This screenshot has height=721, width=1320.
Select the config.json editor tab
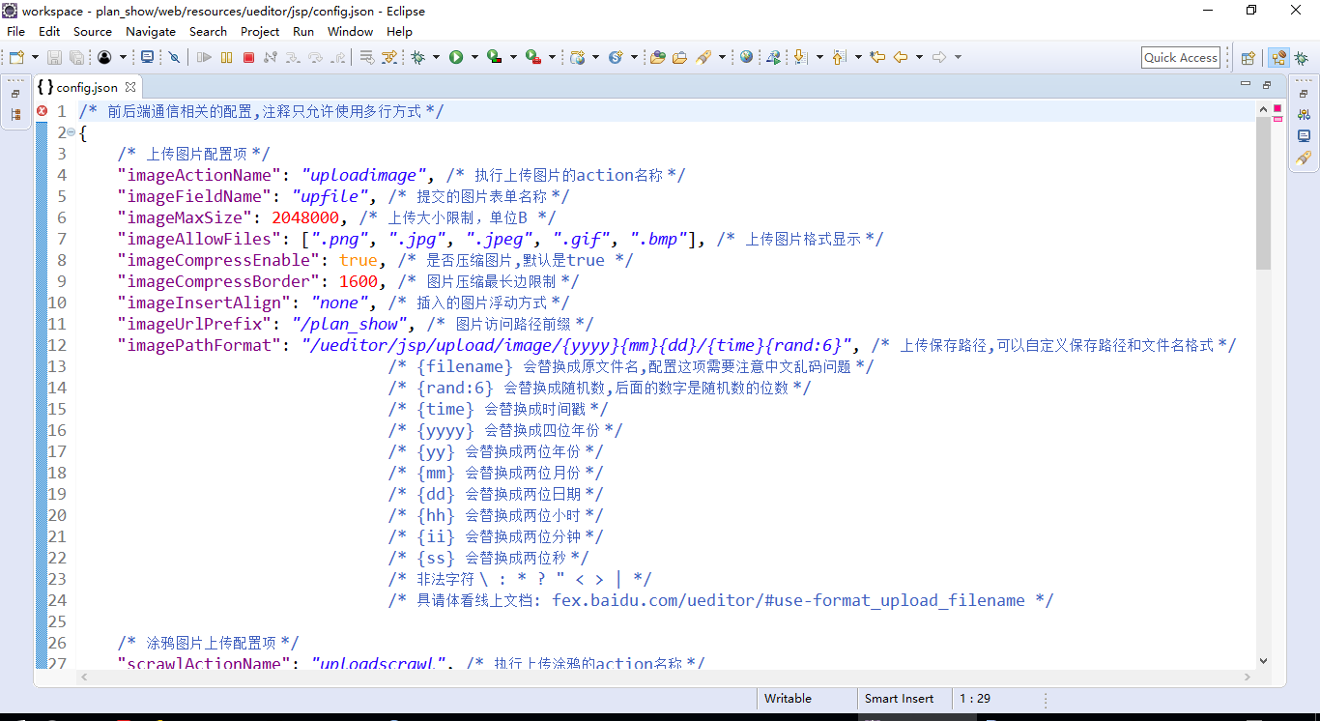pyautogui.click(x=86, y=87)
